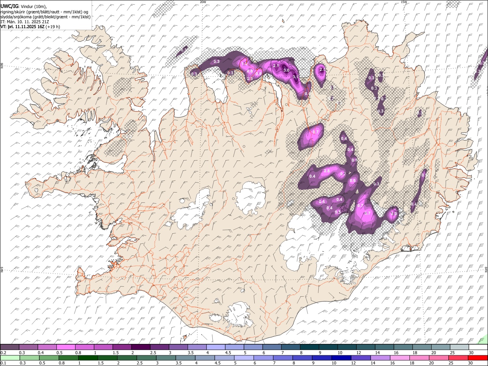
Task: Click the grey-purple swatch above label 0.2
Action: coord(10,347)
